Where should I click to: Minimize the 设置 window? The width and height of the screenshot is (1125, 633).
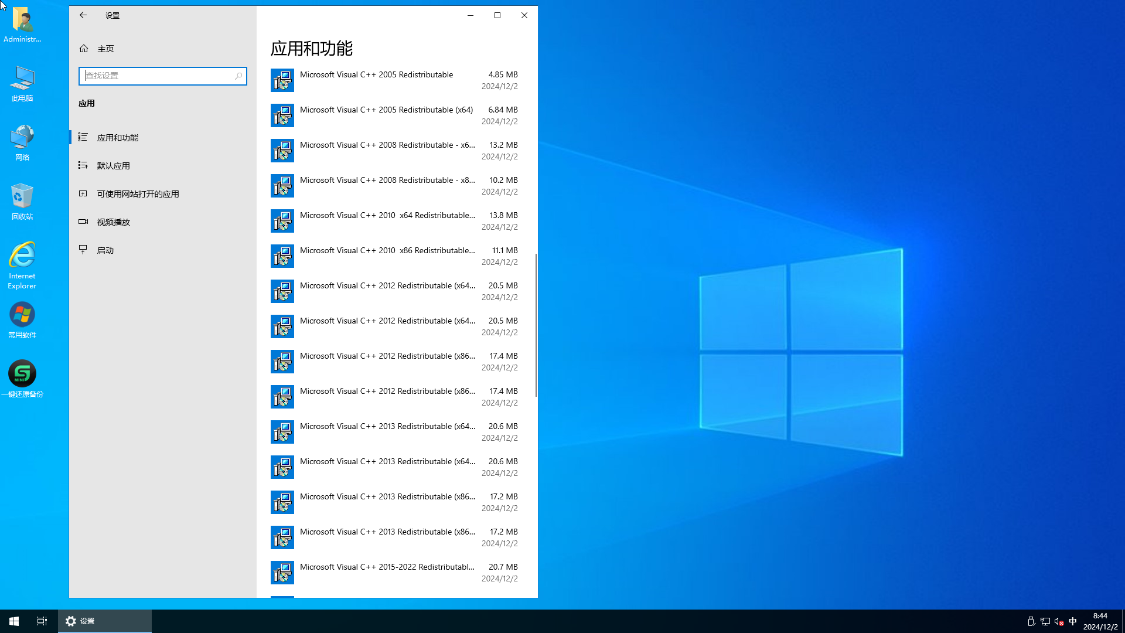(471, 15)
